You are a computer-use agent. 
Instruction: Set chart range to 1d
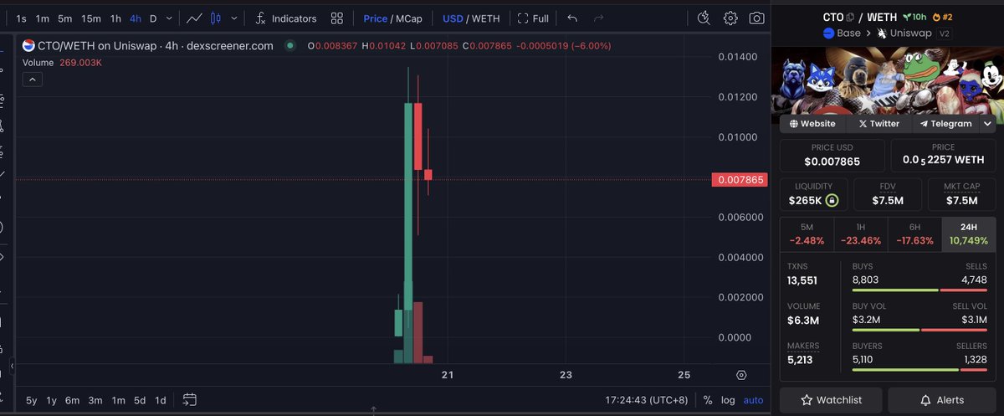[160, 400]
